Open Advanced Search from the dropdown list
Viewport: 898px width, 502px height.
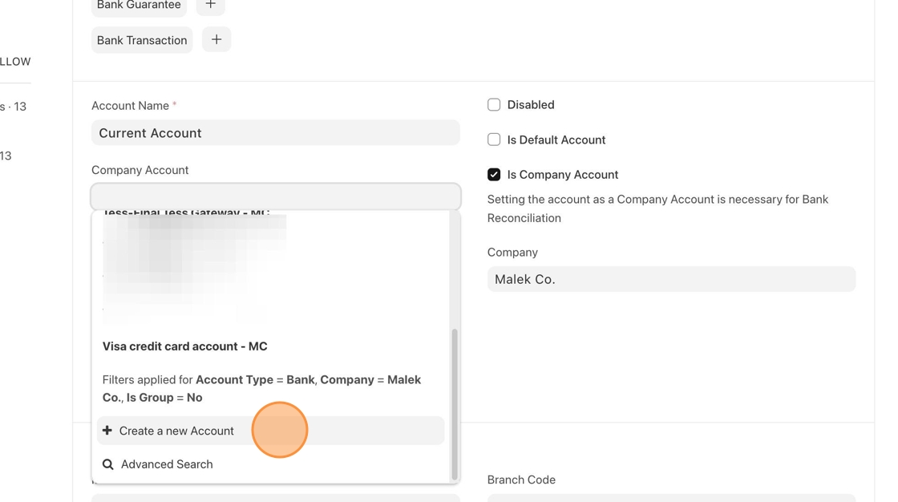(167, 464)
